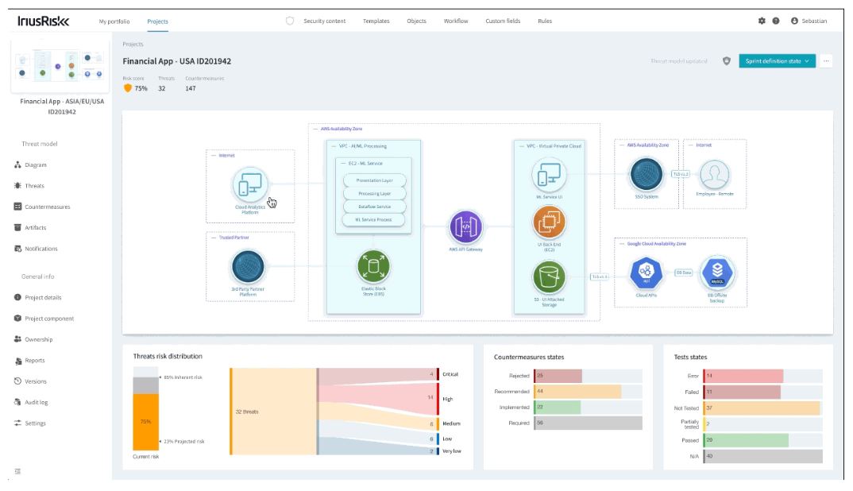Select the S3 UI Attached Storage component
This screenshot has height=491, width=853.
[549, 277]
